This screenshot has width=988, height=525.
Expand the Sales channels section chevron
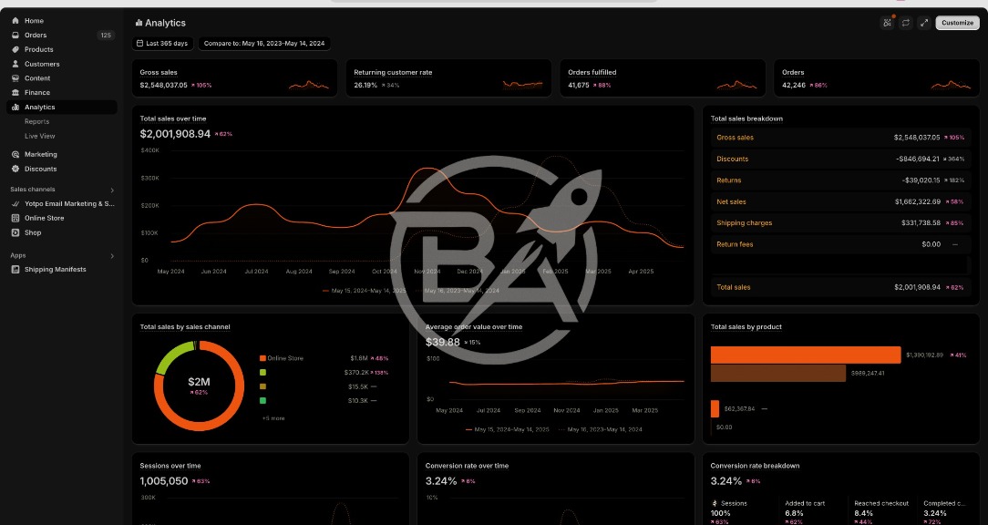(x=112, y=190)
